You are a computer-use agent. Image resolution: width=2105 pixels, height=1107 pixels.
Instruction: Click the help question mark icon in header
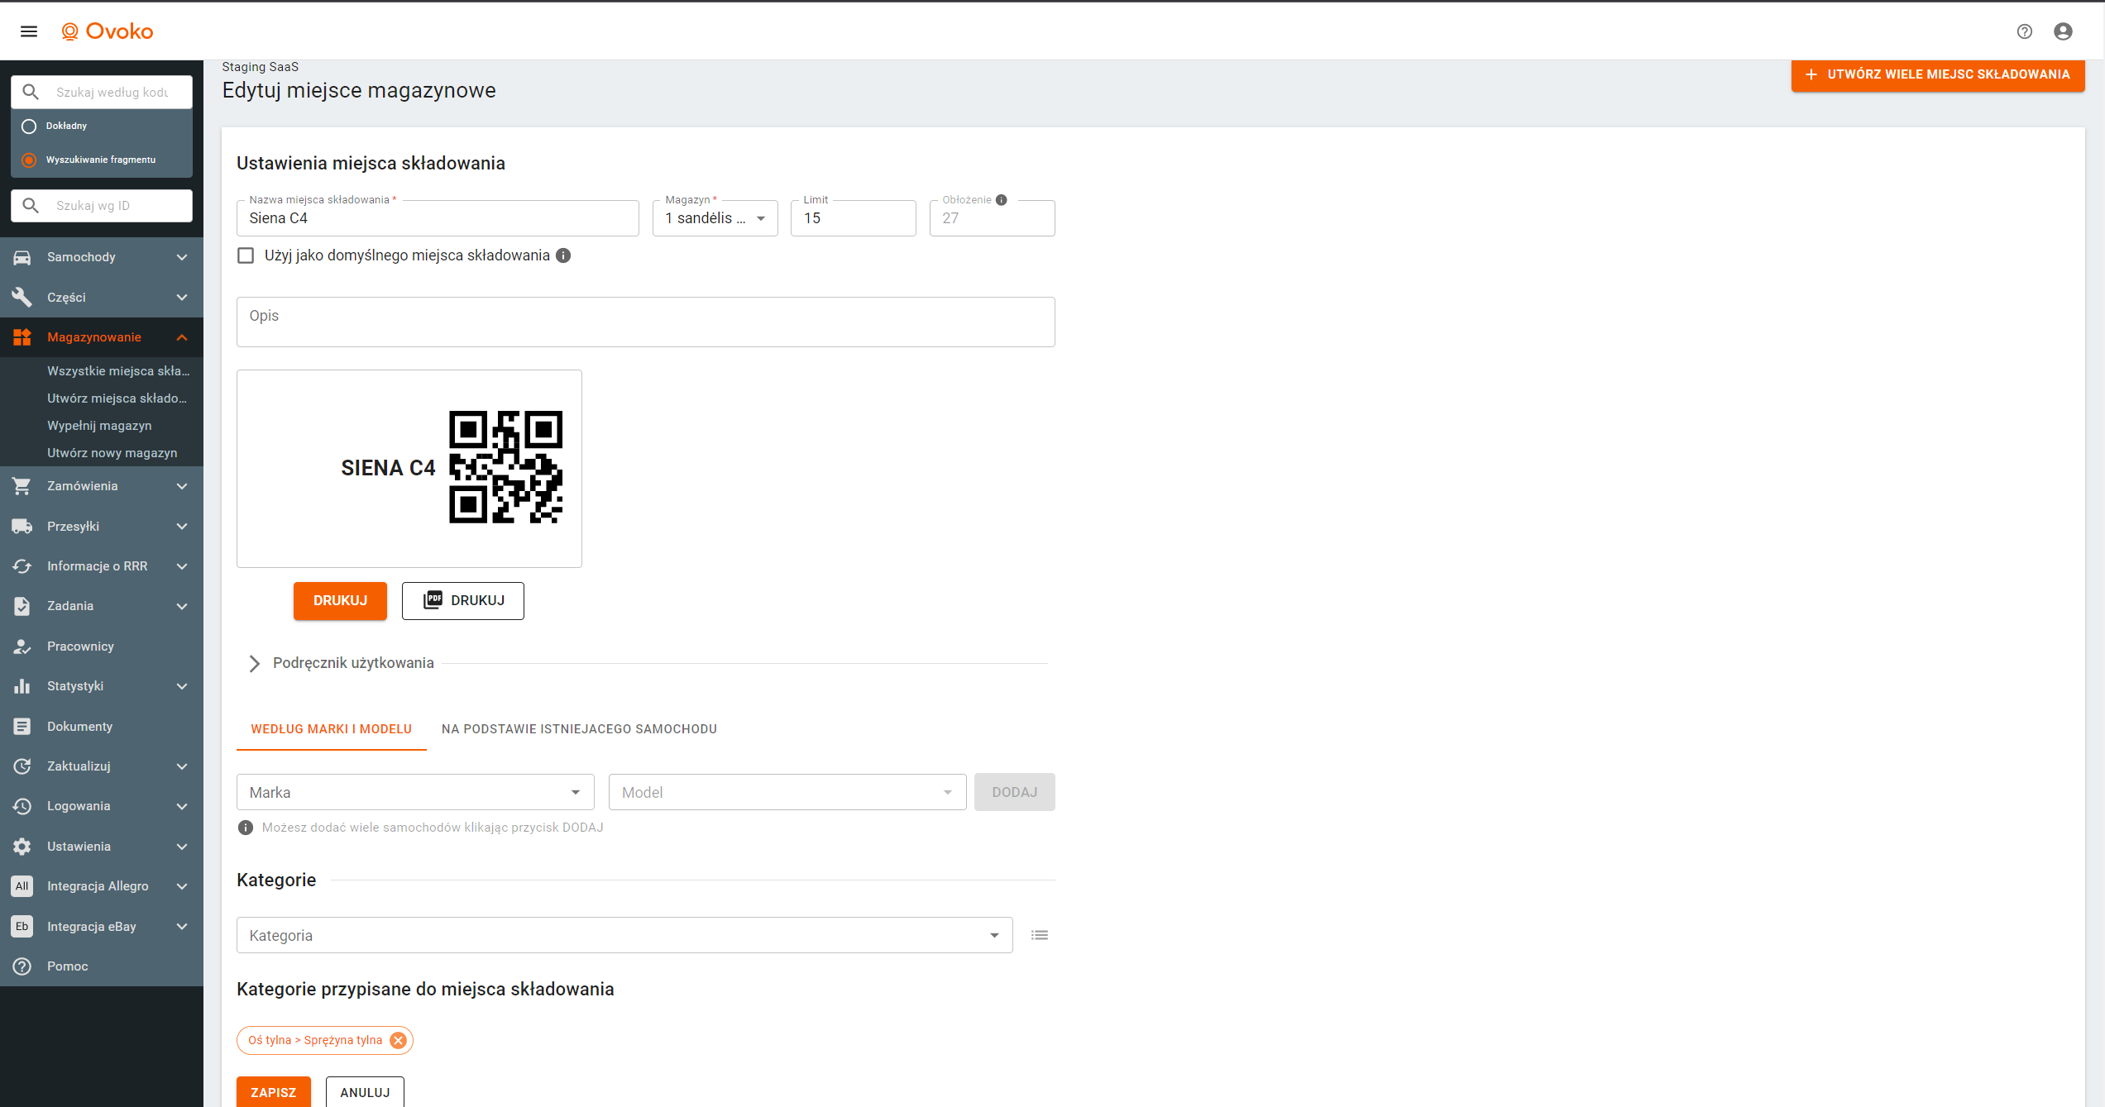[x=2024, y=31]
